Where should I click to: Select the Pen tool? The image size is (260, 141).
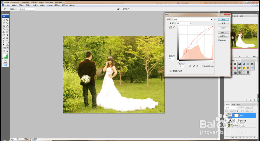(x=4, y=42)
